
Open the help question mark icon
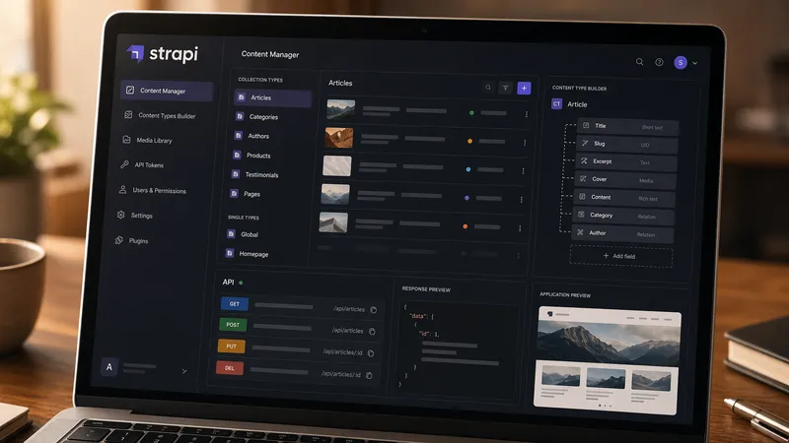click(659, 62)
